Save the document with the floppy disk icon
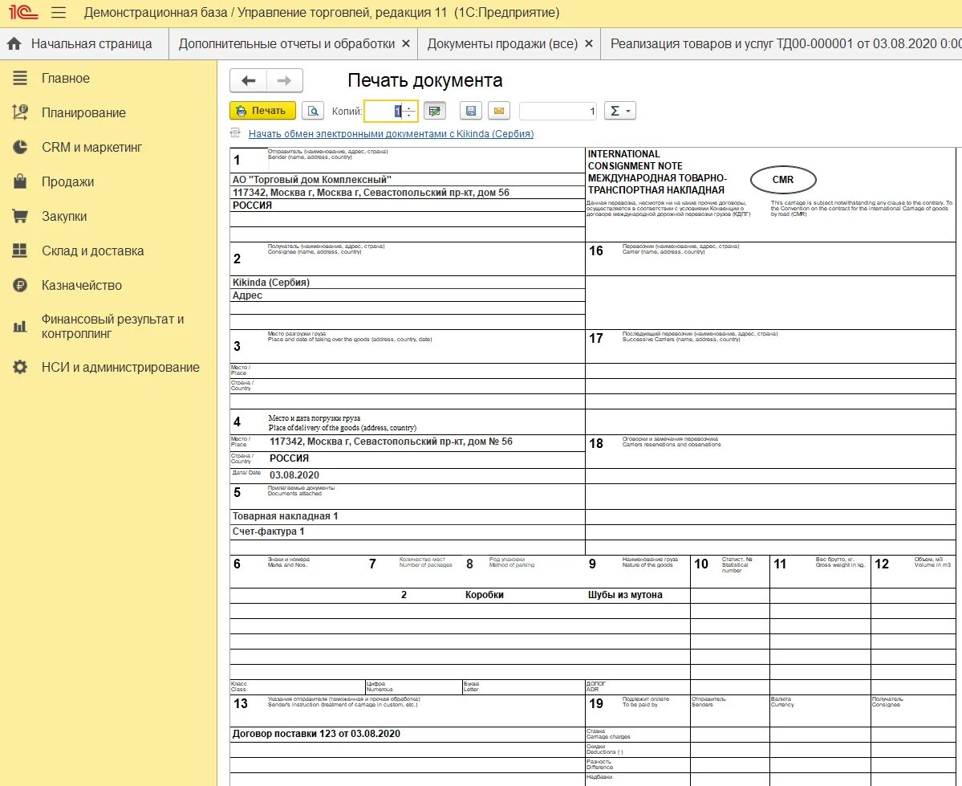Image resolution: width=962 pixels, height=786 pixels. tap(471, 111)
